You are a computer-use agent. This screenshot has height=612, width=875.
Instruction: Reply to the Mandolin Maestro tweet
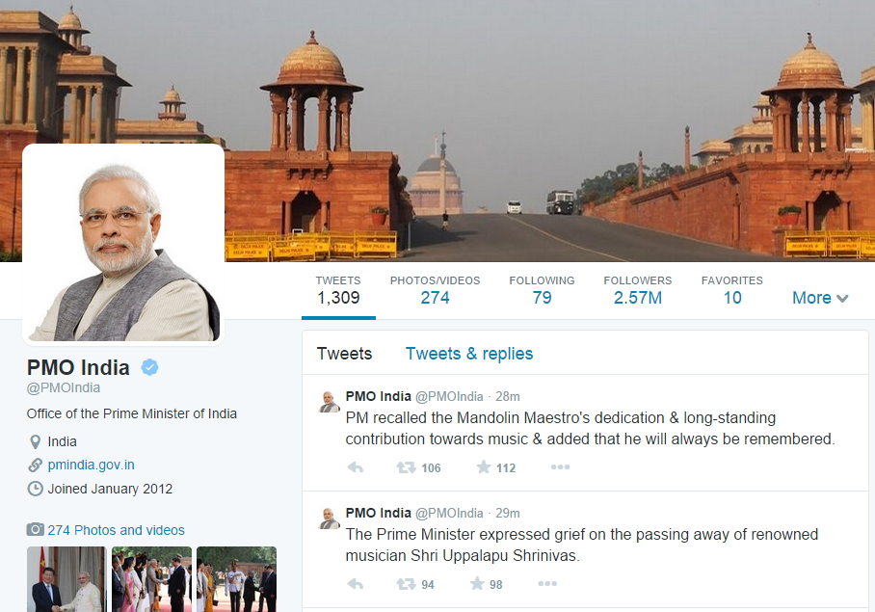point(356,467)
